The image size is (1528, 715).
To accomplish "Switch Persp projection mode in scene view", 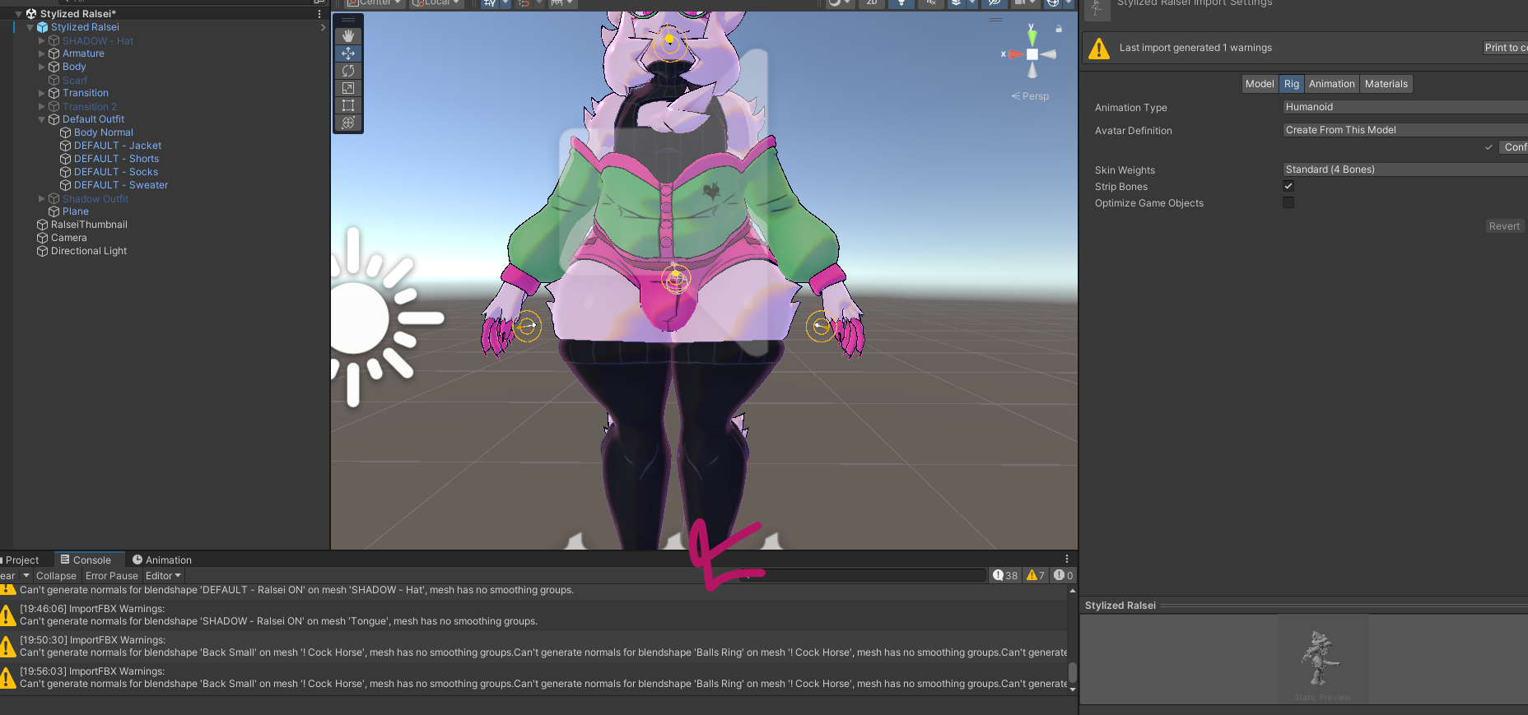I will pos(1030,96).
